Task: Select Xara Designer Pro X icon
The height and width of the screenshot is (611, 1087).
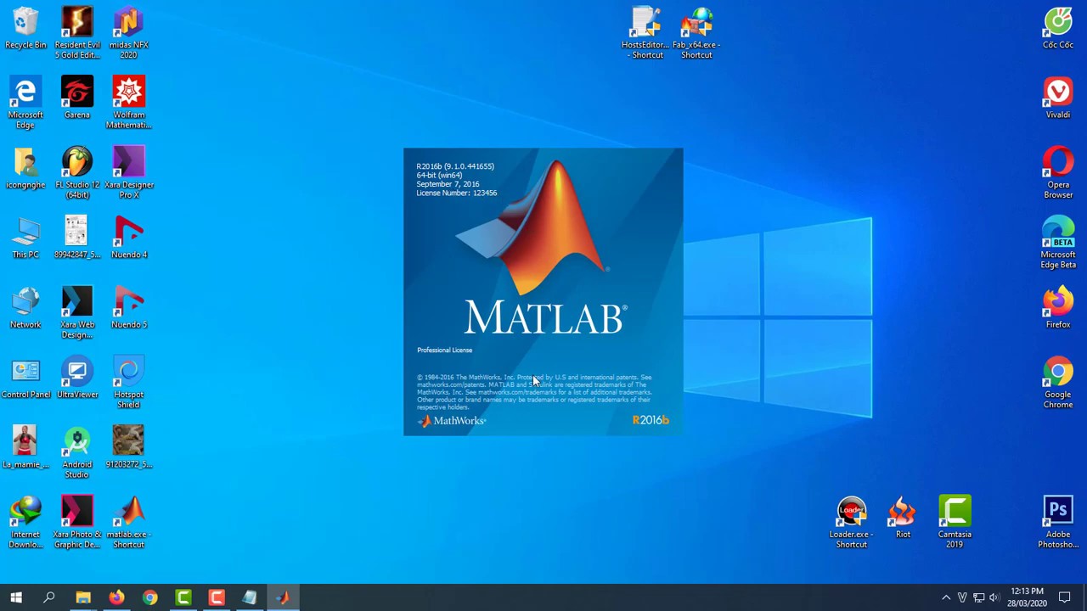Action: click(x=128, y=173)
